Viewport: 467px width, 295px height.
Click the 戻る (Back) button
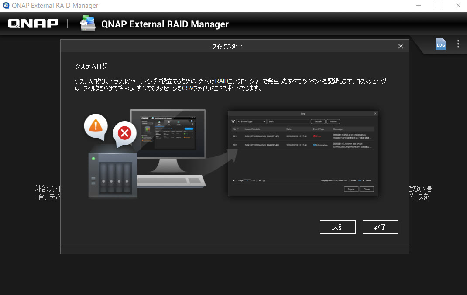337,227
